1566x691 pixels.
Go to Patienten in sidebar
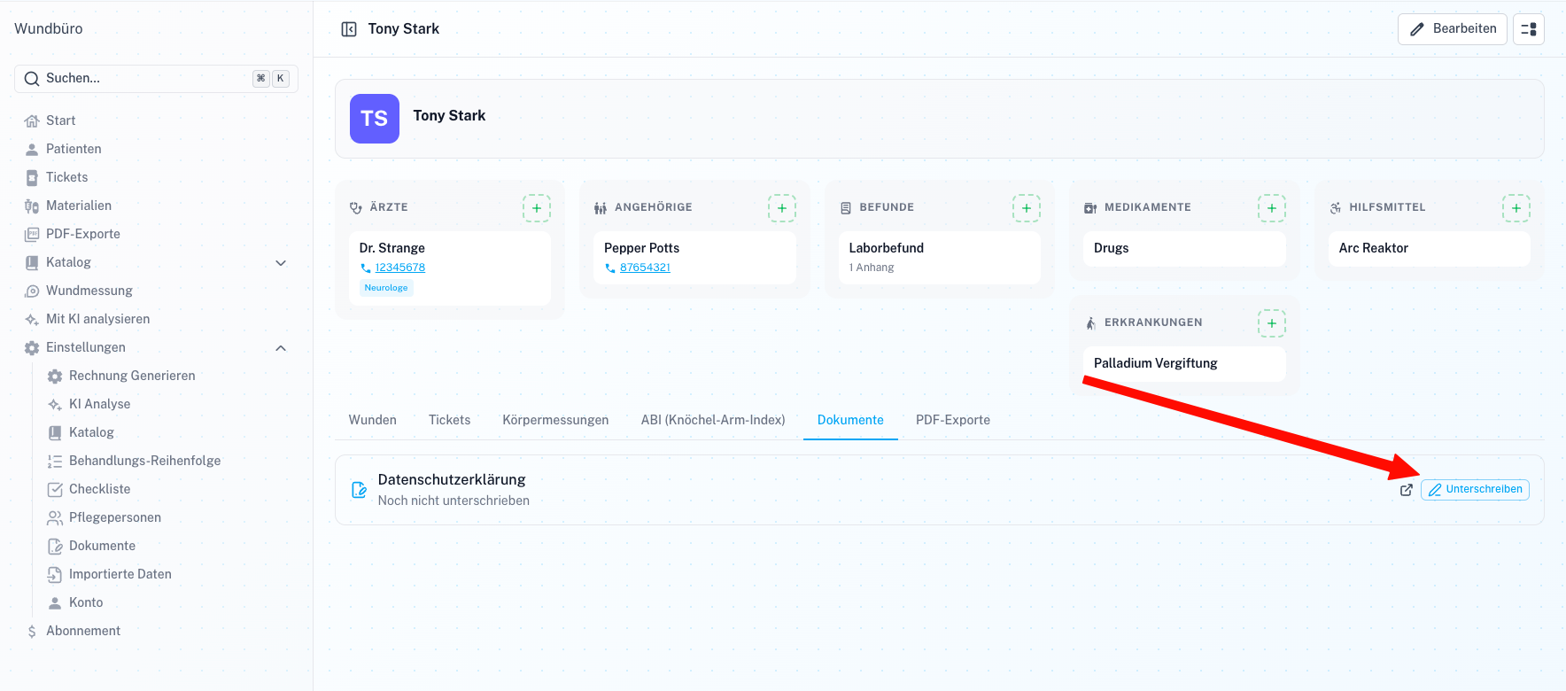[x=74, y=149]
